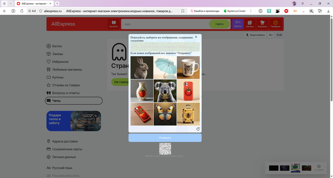The height and width of the screenshot is (178, 333).
Task: Click the Найти search button
Action: point(219,24)
